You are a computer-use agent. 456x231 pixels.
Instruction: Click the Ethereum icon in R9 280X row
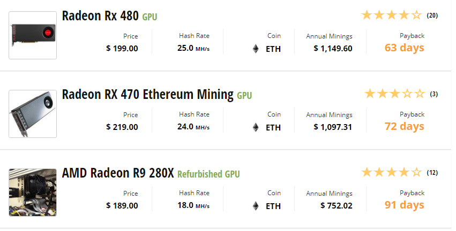[256, 206]
